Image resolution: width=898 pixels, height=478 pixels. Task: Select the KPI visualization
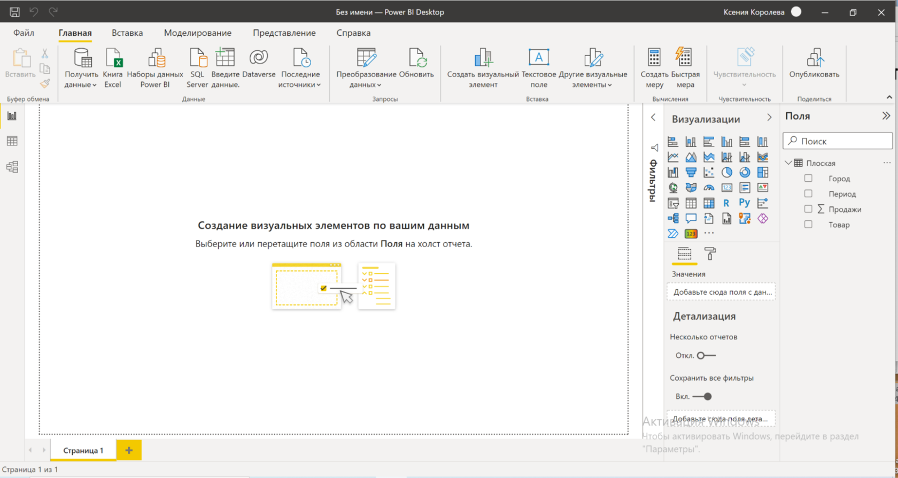(763, 188)
